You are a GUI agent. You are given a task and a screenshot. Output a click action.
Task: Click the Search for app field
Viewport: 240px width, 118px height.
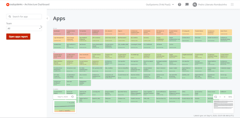pos(24,17)
